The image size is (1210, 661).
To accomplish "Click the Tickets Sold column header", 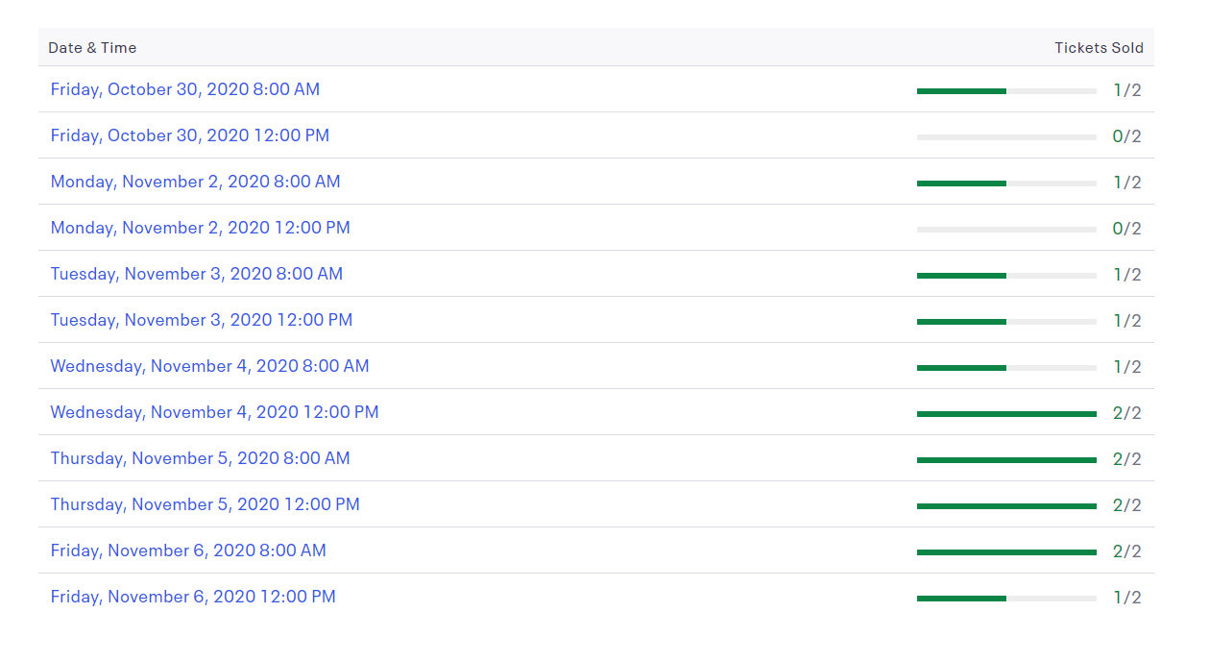I will [x=1100, y=48].
